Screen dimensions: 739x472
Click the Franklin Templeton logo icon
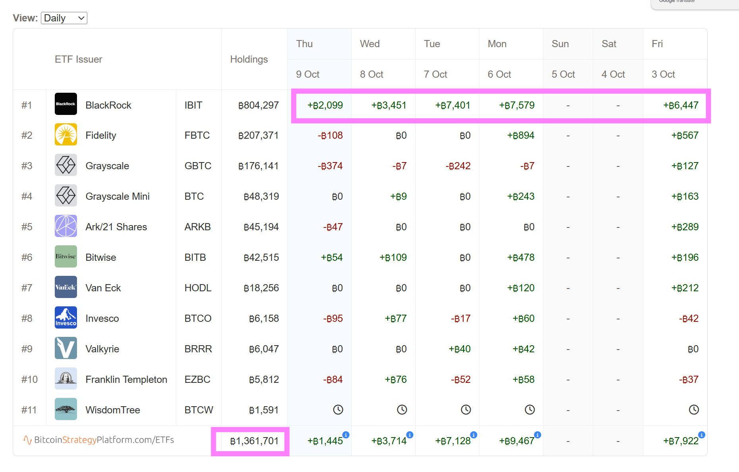66,379
